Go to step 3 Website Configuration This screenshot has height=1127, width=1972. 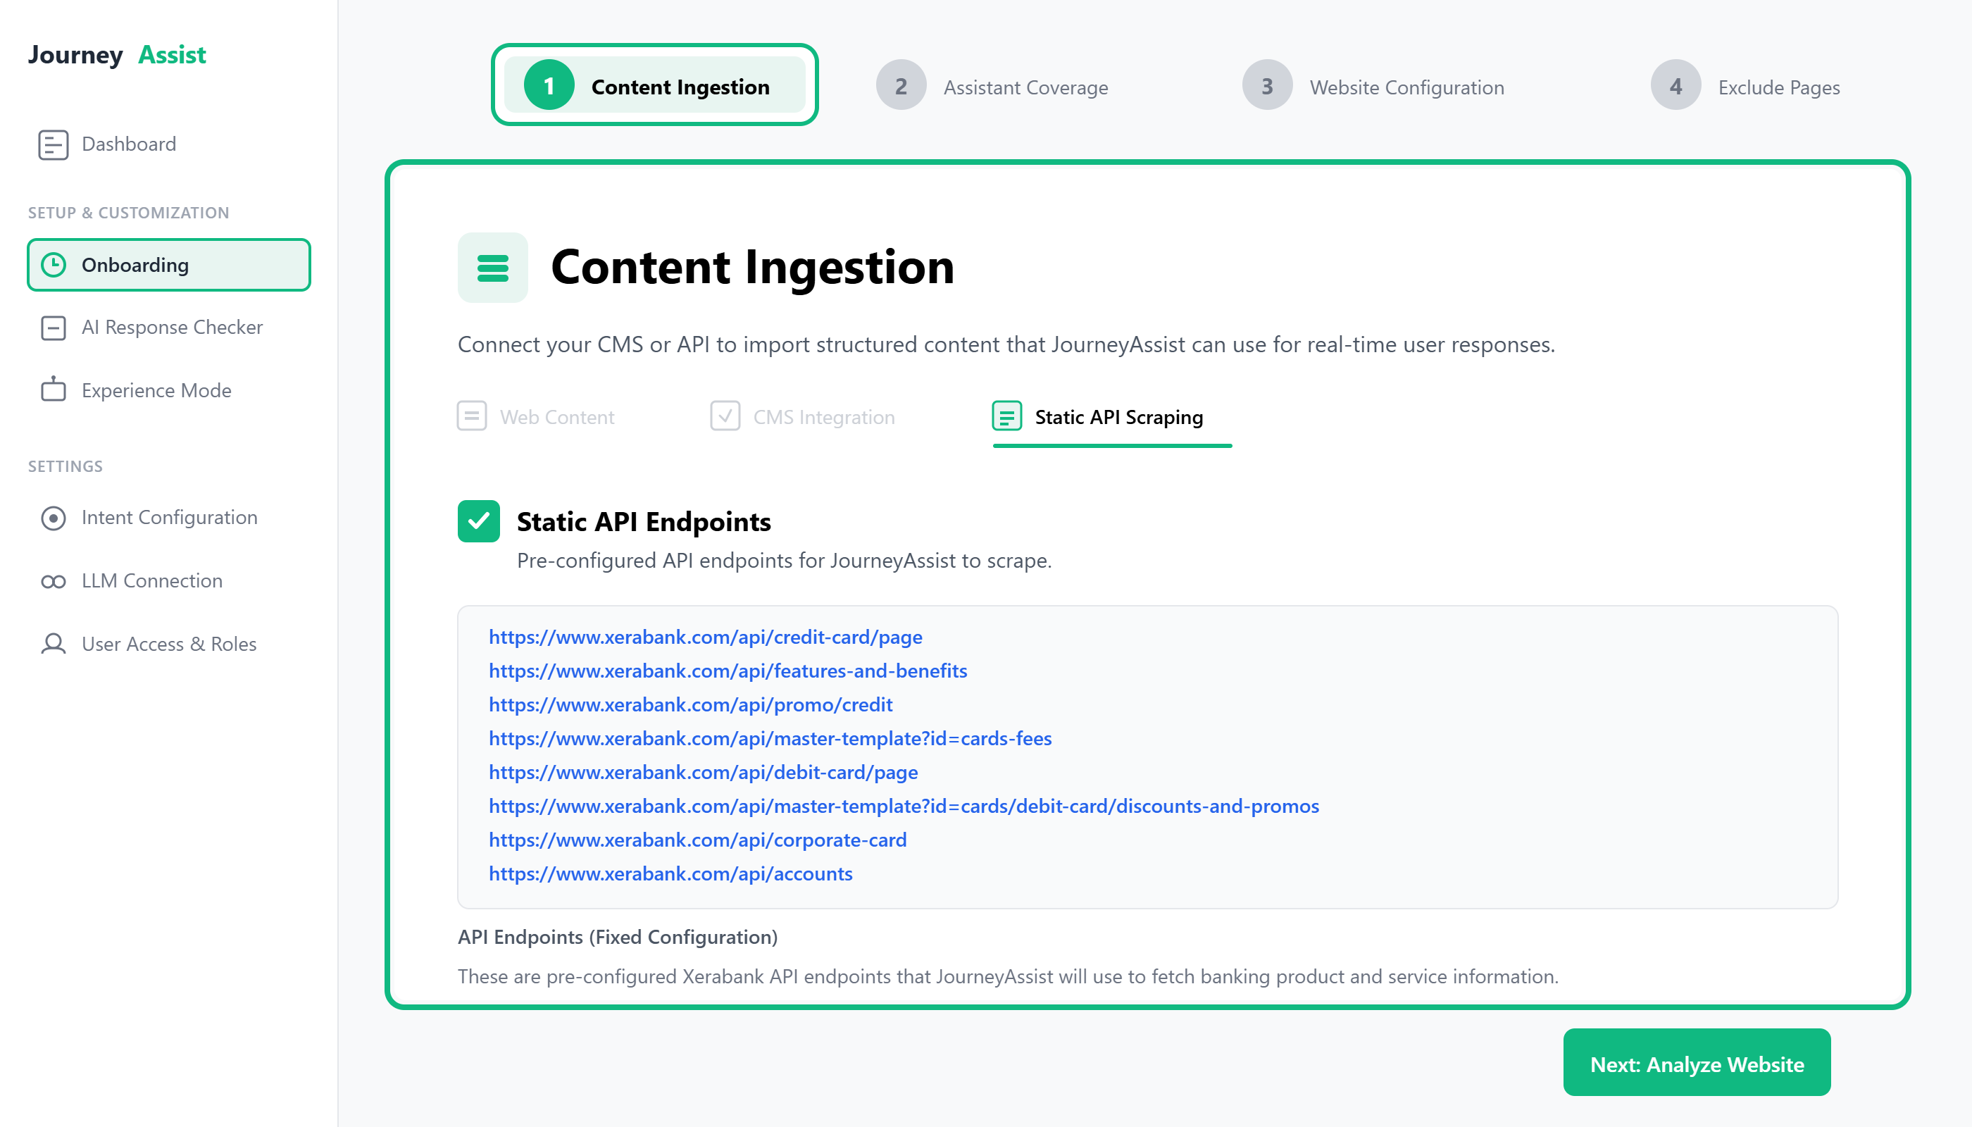click(1374, 86)
